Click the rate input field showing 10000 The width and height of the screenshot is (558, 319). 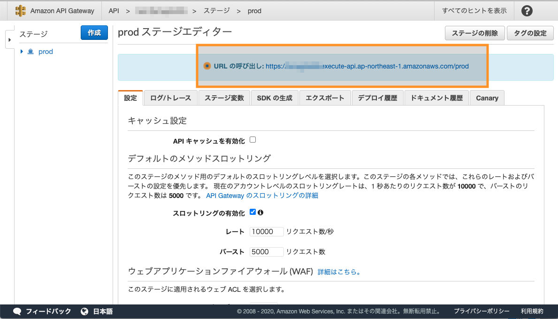tap(267, 232)
